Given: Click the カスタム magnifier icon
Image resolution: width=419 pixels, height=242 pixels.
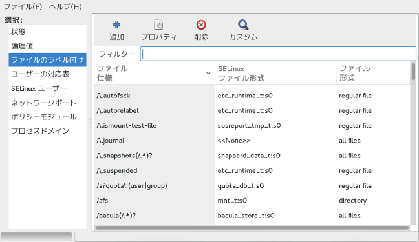Looking at the screenshot, I should click(243, 25).
